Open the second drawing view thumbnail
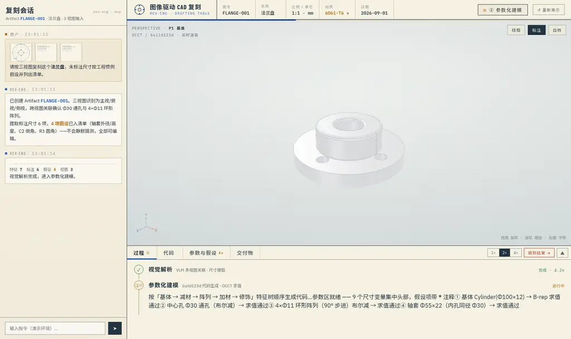 point(46,52)
